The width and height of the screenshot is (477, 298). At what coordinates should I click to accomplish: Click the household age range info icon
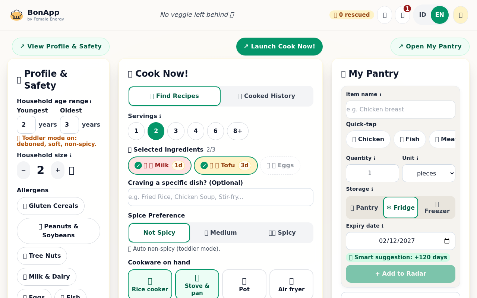pos(90,101)
